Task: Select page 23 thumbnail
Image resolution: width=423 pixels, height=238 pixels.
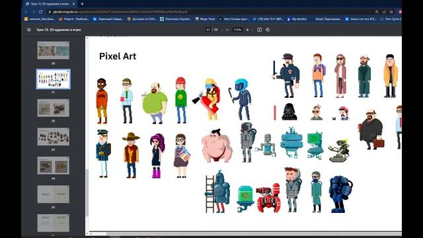Action: coord(53,137)
